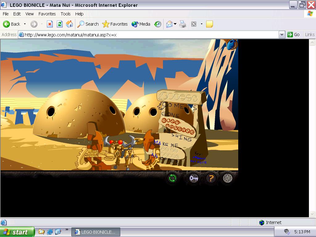Click the IE page icon in status bar
The image size is (316, 237).
[3, 222]
